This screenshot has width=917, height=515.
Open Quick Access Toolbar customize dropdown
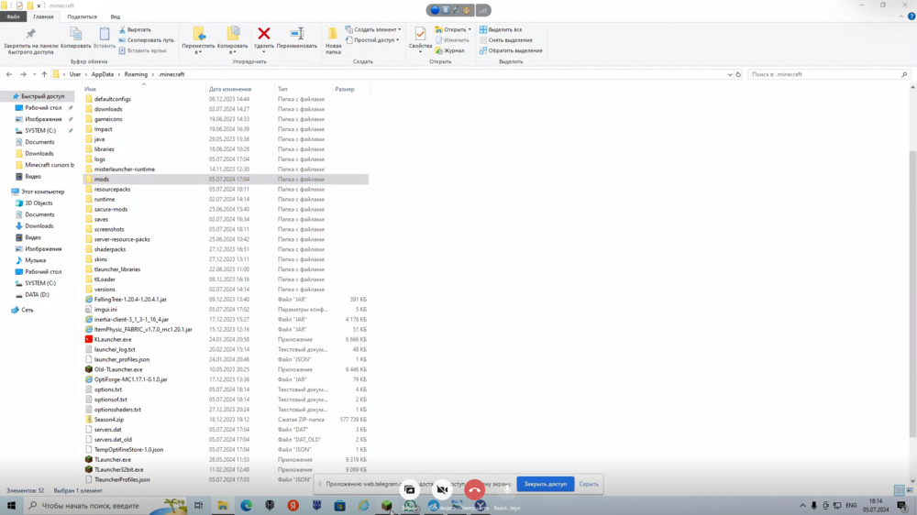pos(39,5)
